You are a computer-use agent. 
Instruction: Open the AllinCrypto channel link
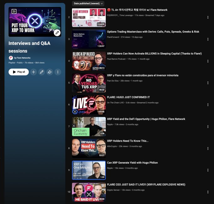[112, 146]
